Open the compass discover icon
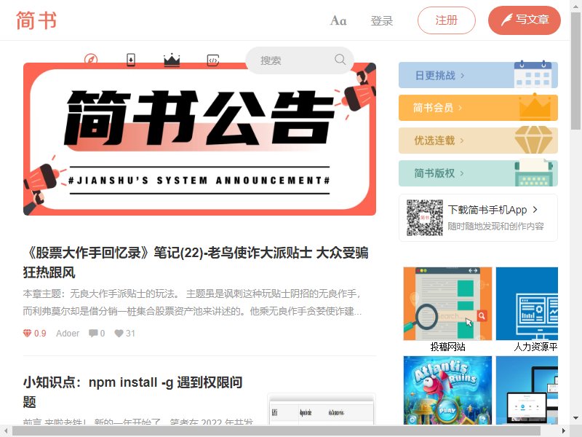This screenshot has width=582, height=437. [x=91, y=60]
